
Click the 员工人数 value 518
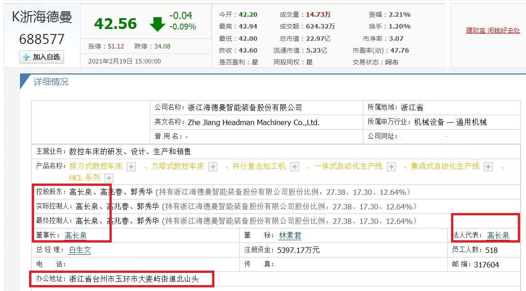point(491,250)
